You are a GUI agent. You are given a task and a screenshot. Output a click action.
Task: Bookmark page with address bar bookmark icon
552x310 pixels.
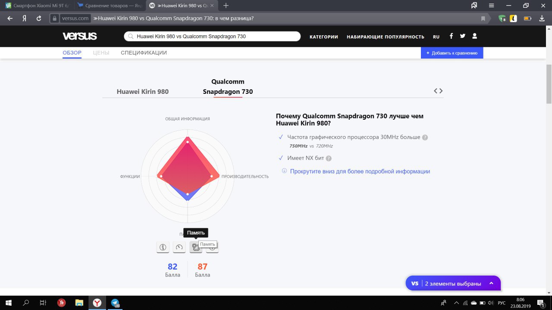click(x=483, y=19)
